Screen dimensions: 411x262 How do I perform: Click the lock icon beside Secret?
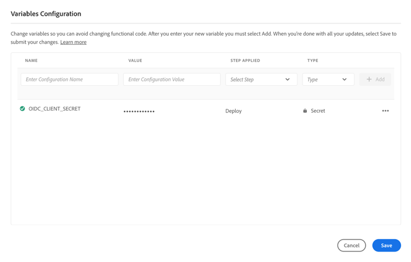click(x=305, y=111)
